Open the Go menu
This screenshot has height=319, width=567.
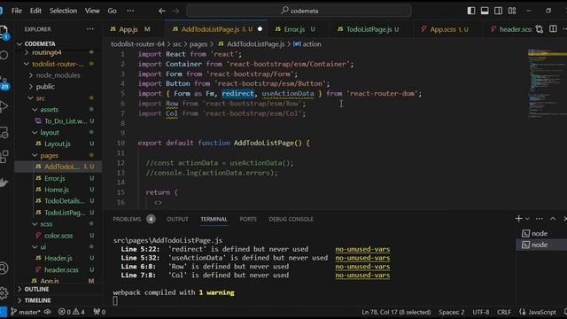tap(113, 11)
